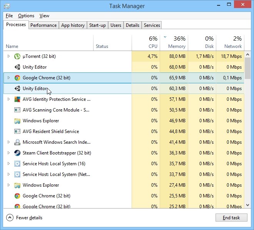The width and height of the screenshot is (254, 230).
Task: Click the Microsoft Windows Search Indexer icon
Action: [x=17, y=142]
